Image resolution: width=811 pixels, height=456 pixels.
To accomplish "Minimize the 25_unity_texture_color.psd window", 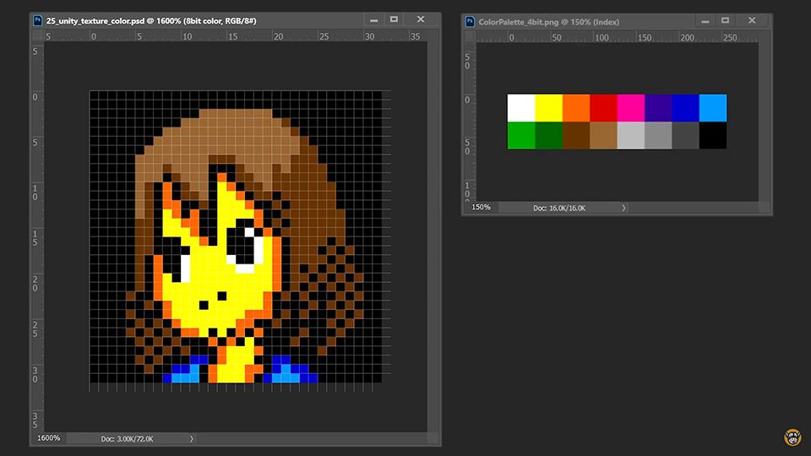I will click(x=374, y=19).
